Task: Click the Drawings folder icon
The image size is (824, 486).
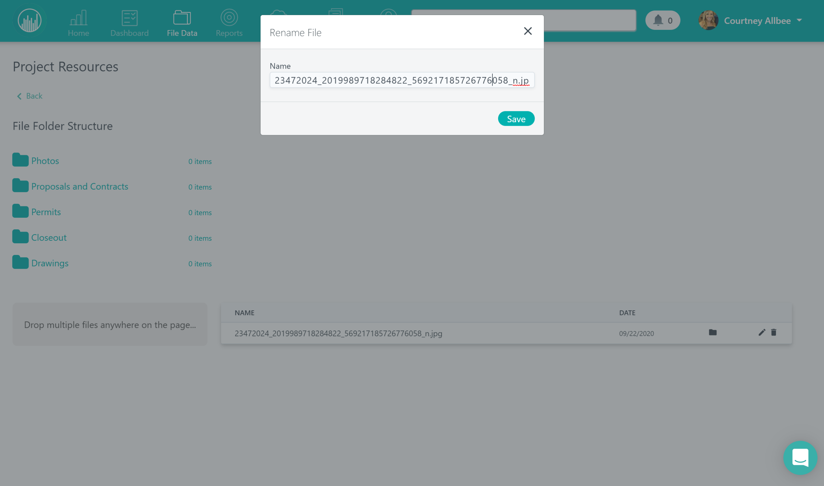Action: 20,262
